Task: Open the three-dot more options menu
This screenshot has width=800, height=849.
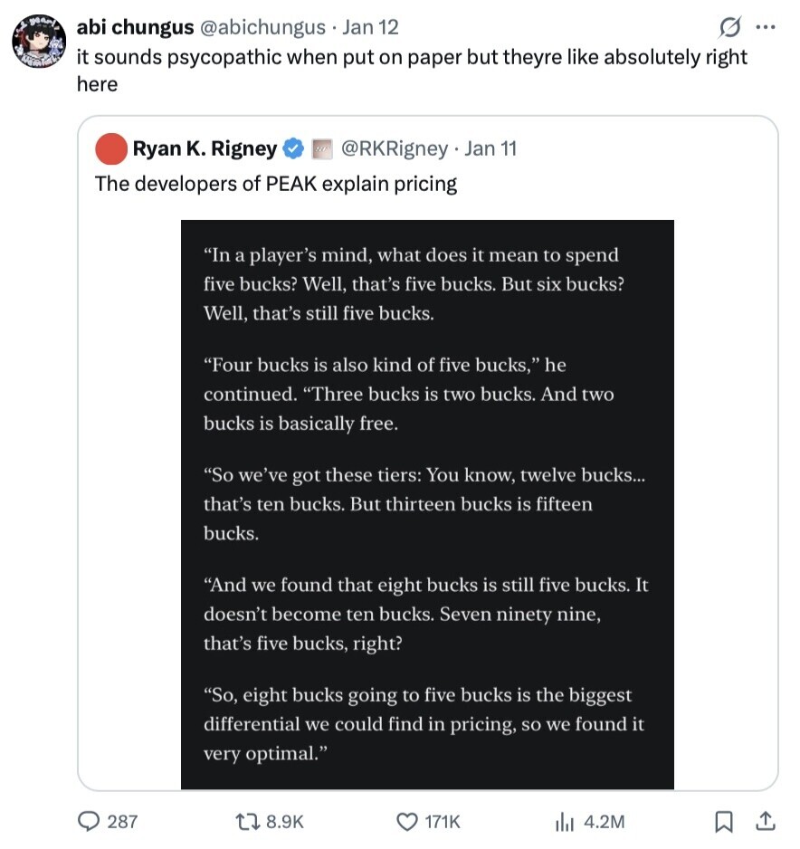Action: pyautogui.click(x=766, y=26)
